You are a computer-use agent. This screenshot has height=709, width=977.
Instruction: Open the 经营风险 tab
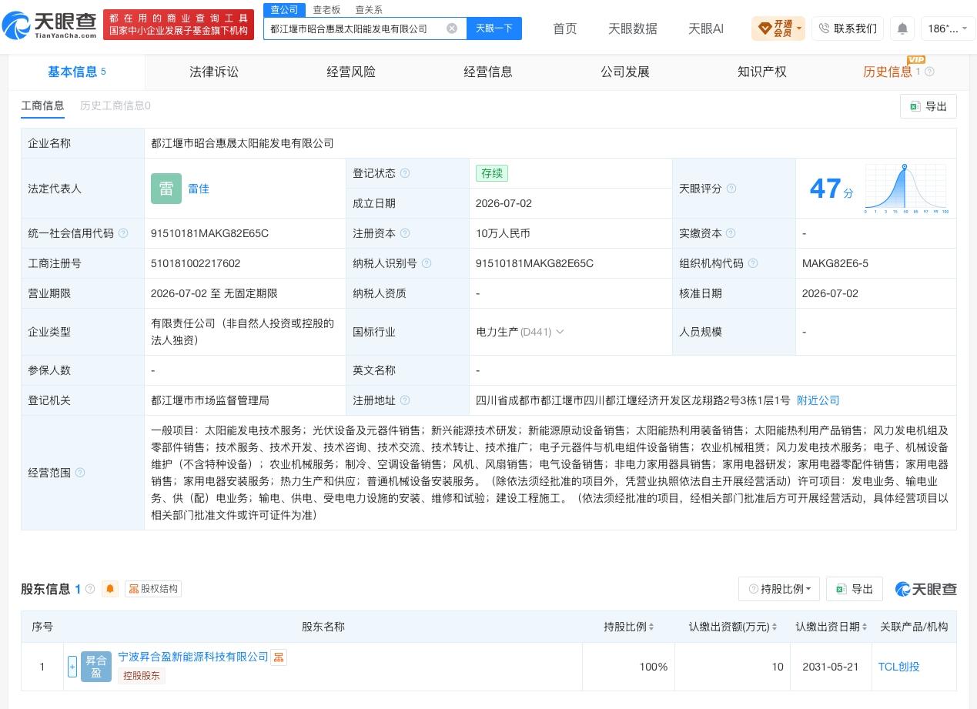(x=351, y=72)
